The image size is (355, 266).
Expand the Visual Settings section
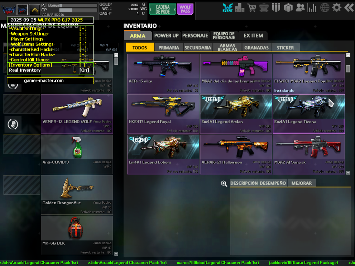click(x=83, y=29)
